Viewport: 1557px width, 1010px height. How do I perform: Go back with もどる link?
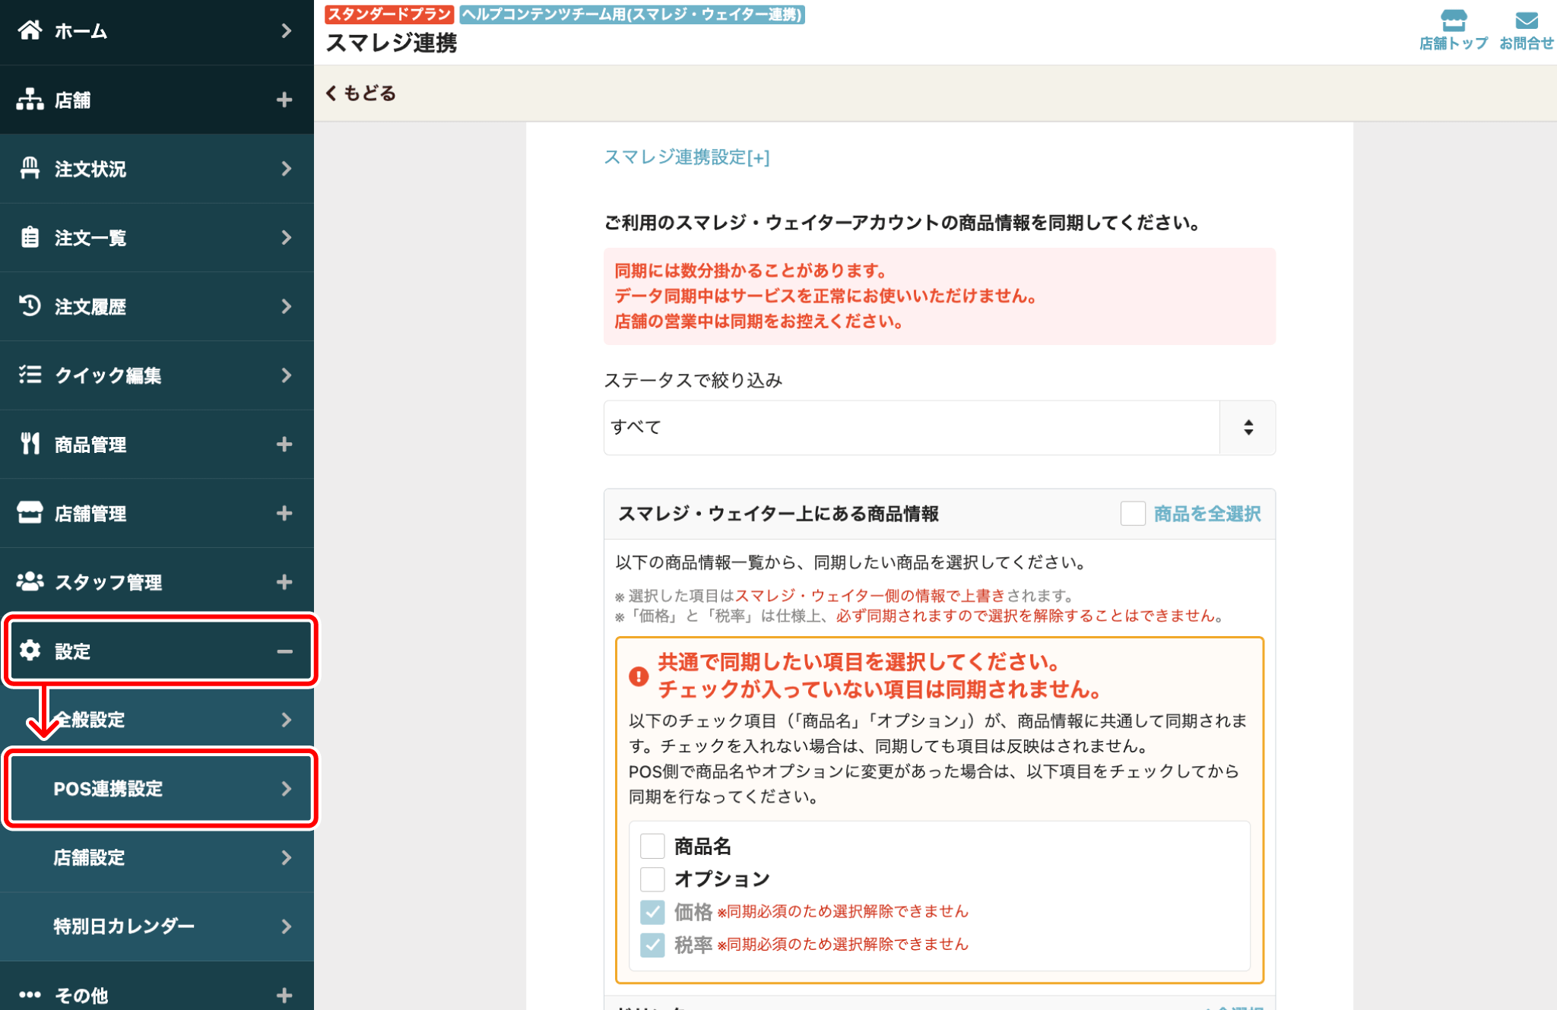click(361, 93)
